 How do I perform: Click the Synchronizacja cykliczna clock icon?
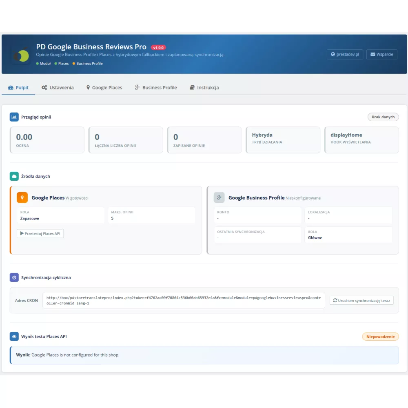pyautogui.click(x=14, y=277)
